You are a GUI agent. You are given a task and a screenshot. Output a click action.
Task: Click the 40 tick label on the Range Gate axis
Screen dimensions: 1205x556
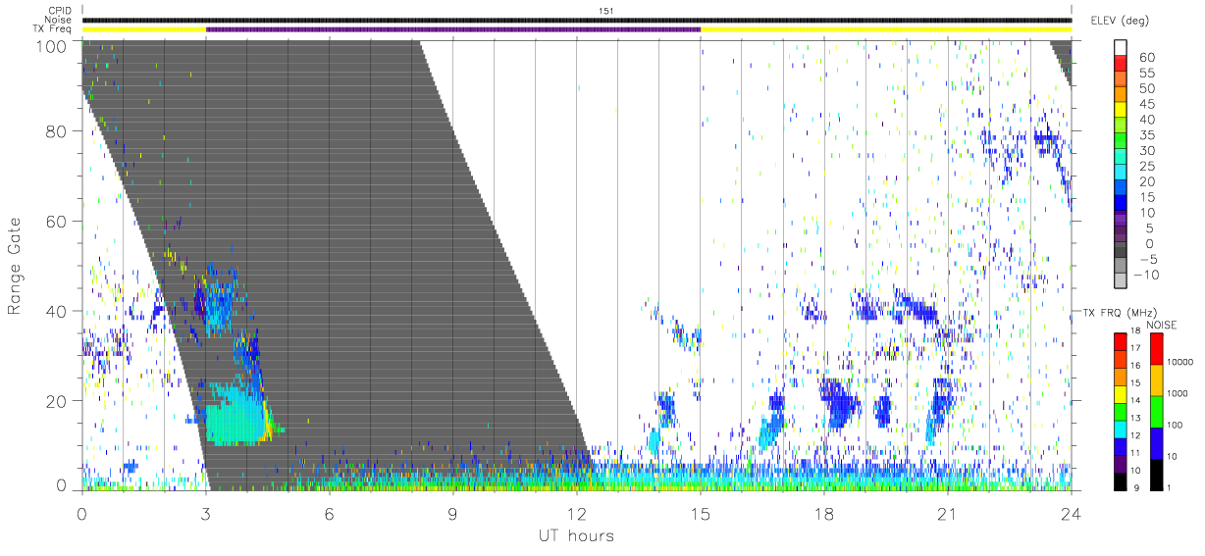pos(55,311)
